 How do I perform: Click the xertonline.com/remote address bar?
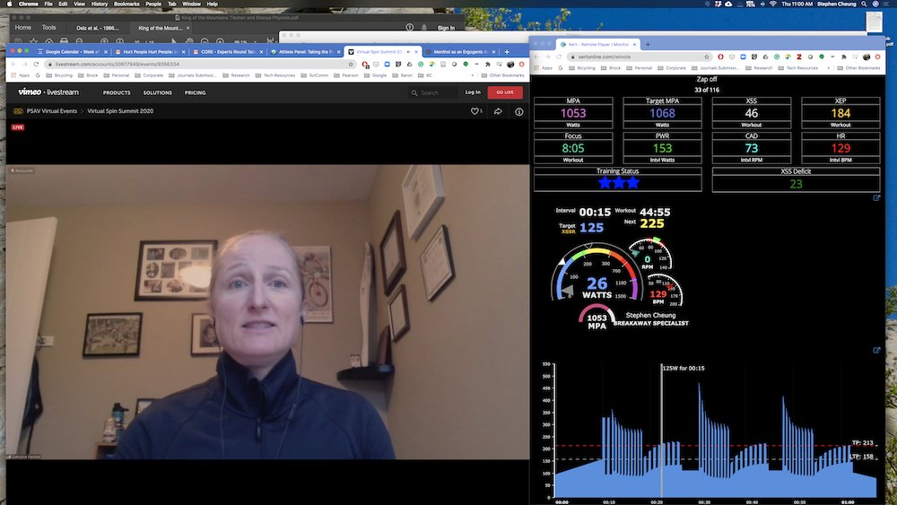pos(639,57)
